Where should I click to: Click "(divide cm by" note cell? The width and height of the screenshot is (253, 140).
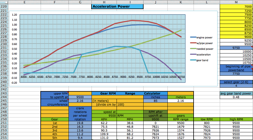[104, 104]
